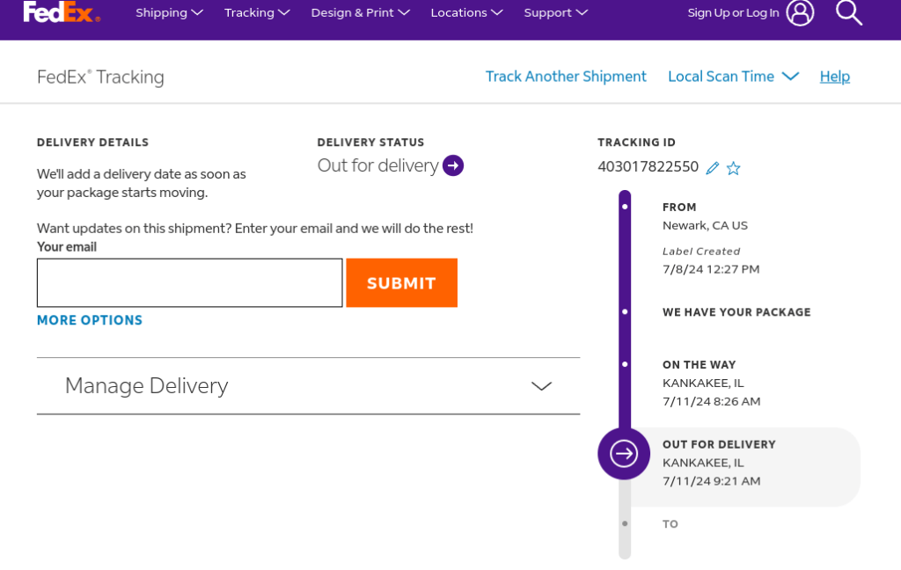
Task: Click the FedEx logo
Action: pyautogui.click(x=62, y=12)
